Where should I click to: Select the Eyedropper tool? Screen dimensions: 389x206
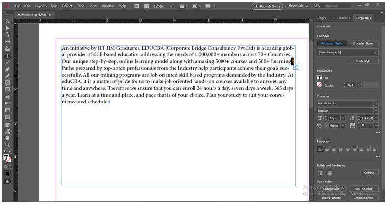click(7, 131)
